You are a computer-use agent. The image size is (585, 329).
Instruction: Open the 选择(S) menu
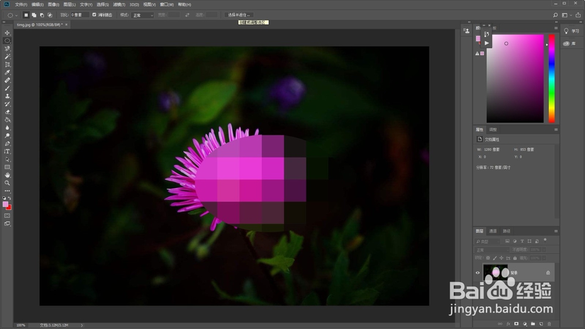pos(102,5)
